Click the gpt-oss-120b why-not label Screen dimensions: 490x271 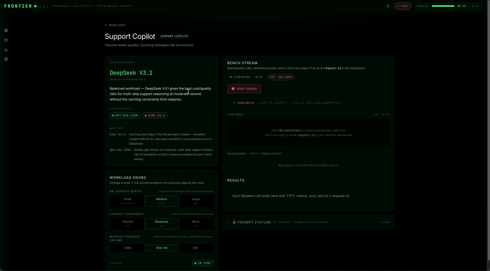tap(121, 150)
